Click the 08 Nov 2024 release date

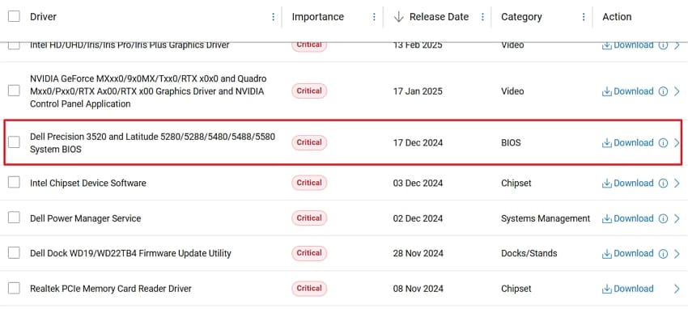pos(418,289)
